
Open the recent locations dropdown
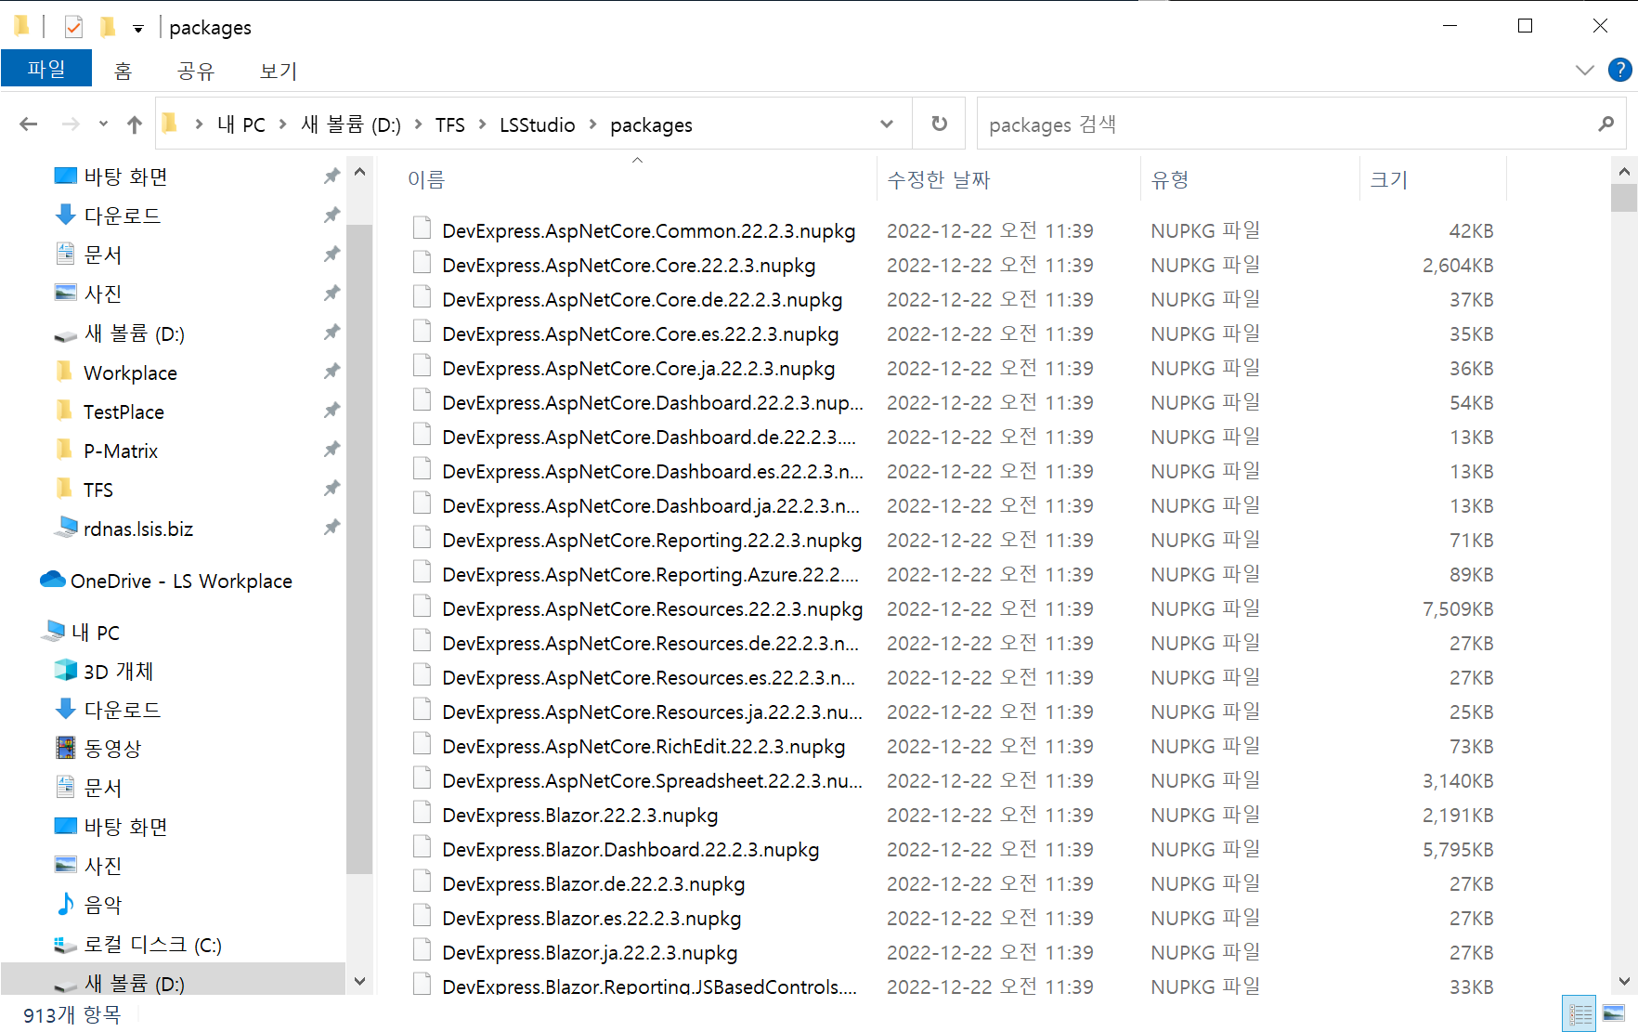103,124
